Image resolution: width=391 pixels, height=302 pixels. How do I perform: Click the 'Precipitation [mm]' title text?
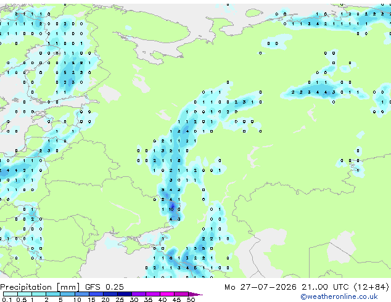tap(40, 287)
